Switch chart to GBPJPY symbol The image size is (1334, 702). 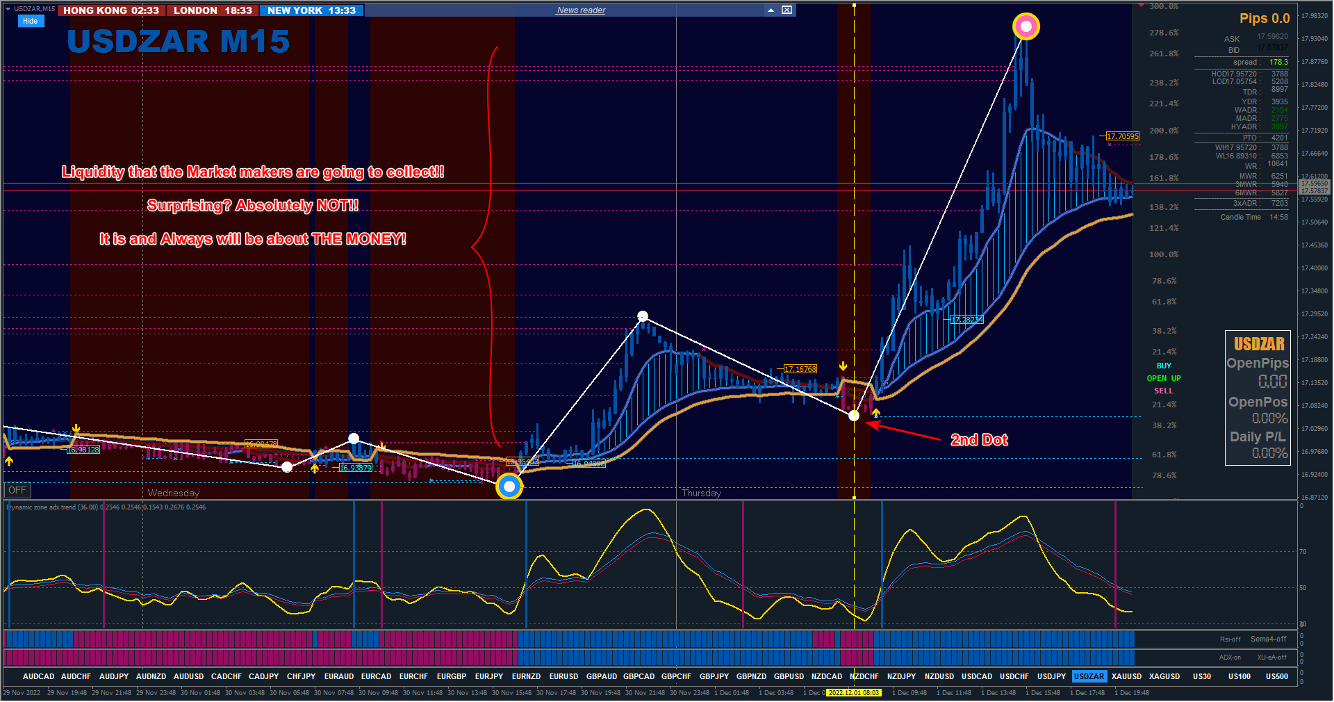coord(714,676)
